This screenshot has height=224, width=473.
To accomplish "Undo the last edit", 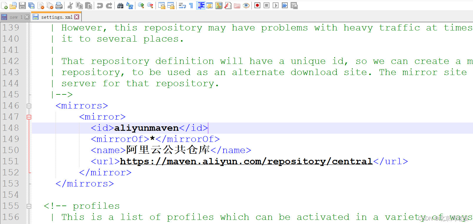I will click(x=100, y=6).
